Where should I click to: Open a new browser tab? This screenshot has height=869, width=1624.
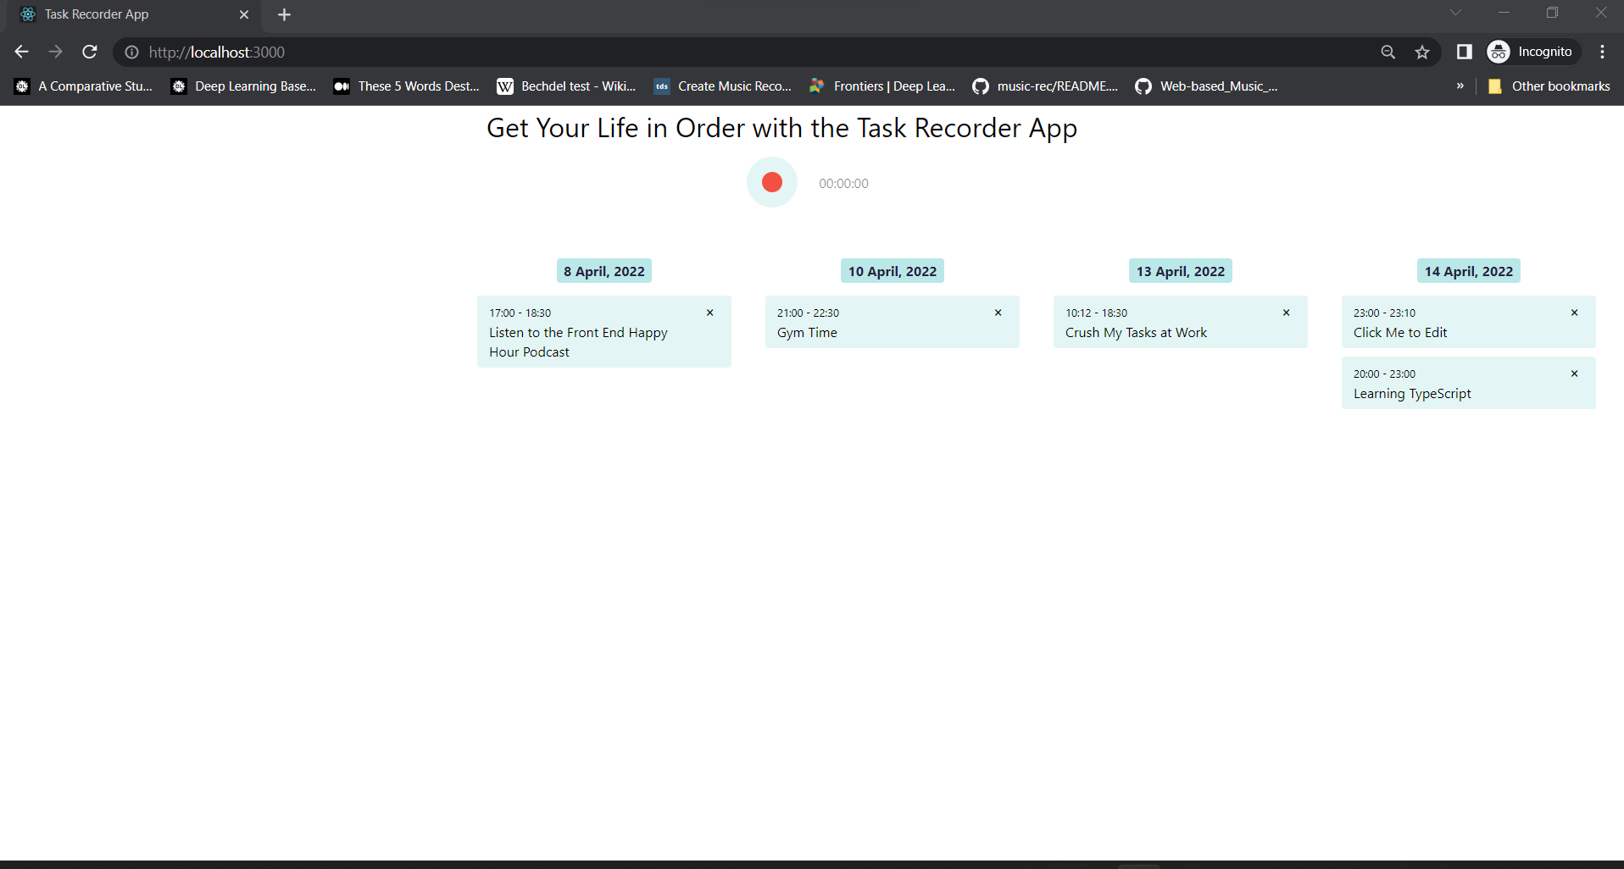tap(284, 14)
